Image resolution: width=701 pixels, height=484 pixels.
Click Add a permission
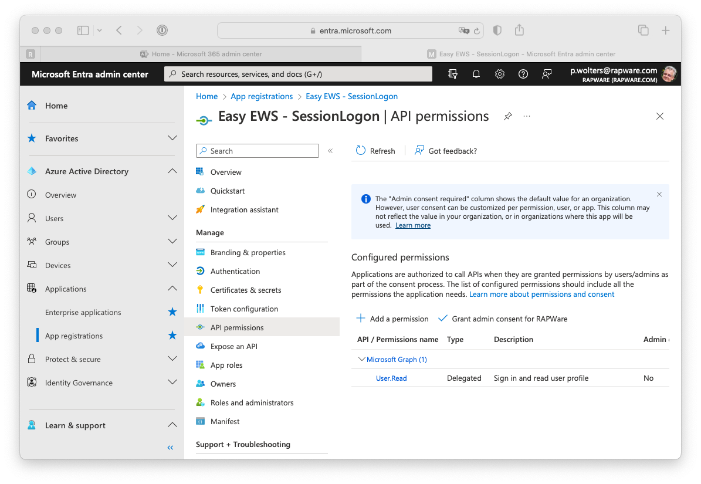(x=392, y=319)
